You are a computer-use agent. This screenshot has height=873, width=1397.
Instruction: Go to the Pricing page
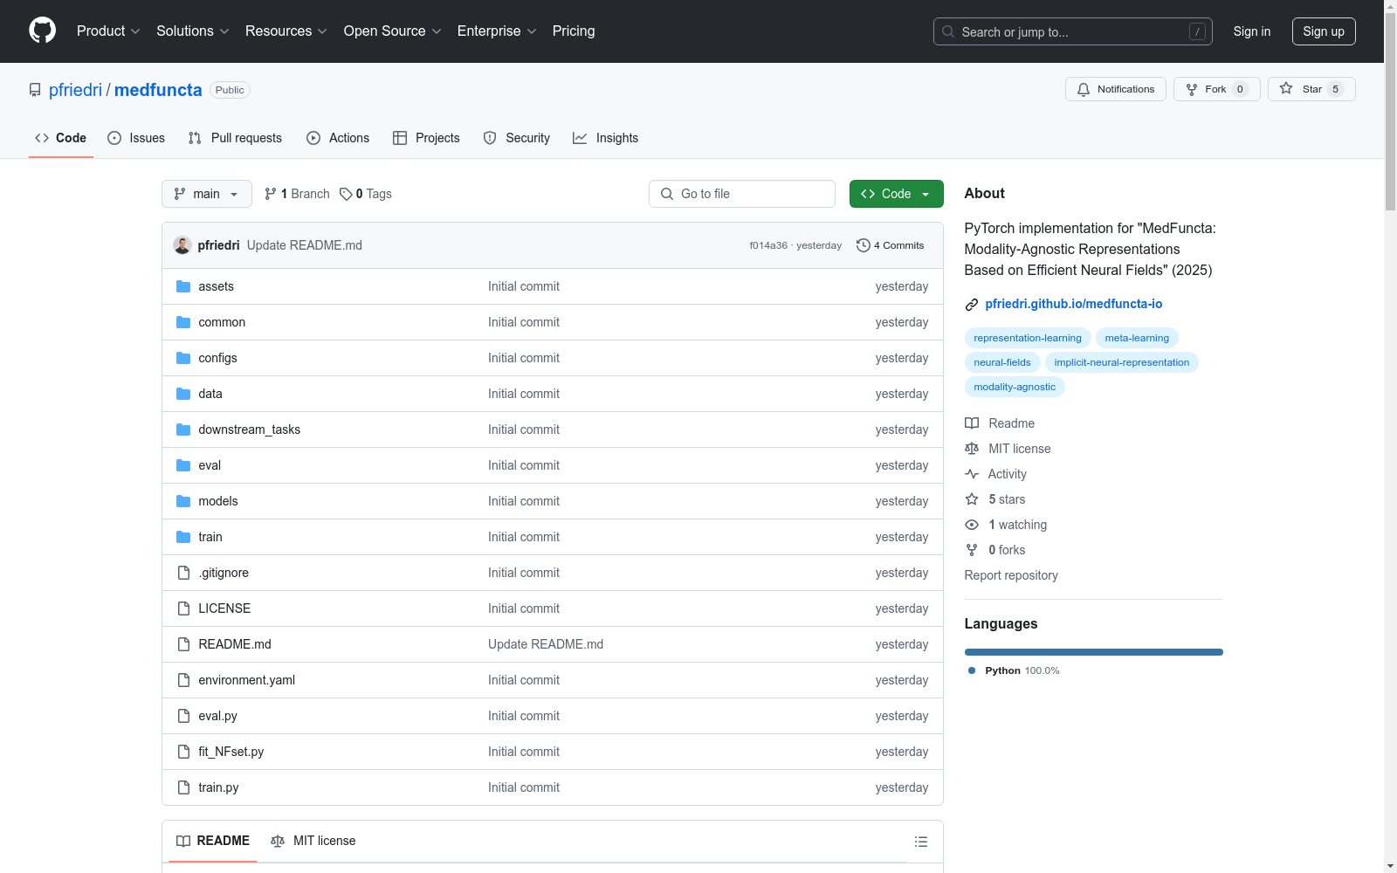coord(574,31)
